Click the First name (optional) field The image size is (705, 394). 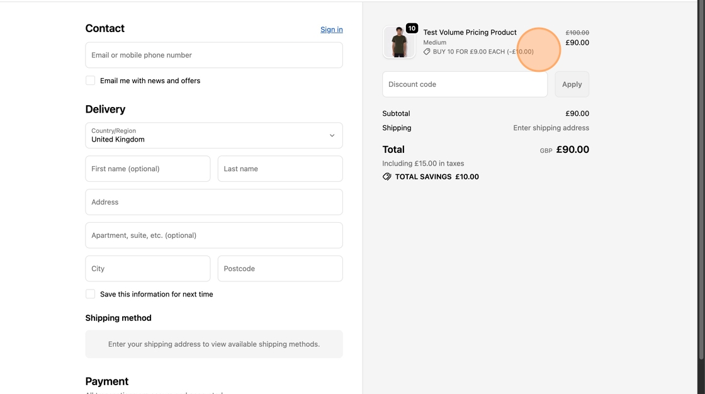148,169
